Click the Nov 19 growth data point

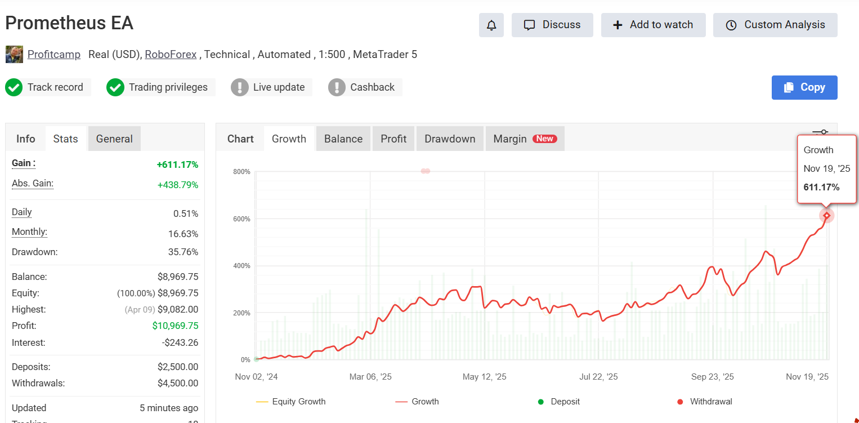point(826,215)
